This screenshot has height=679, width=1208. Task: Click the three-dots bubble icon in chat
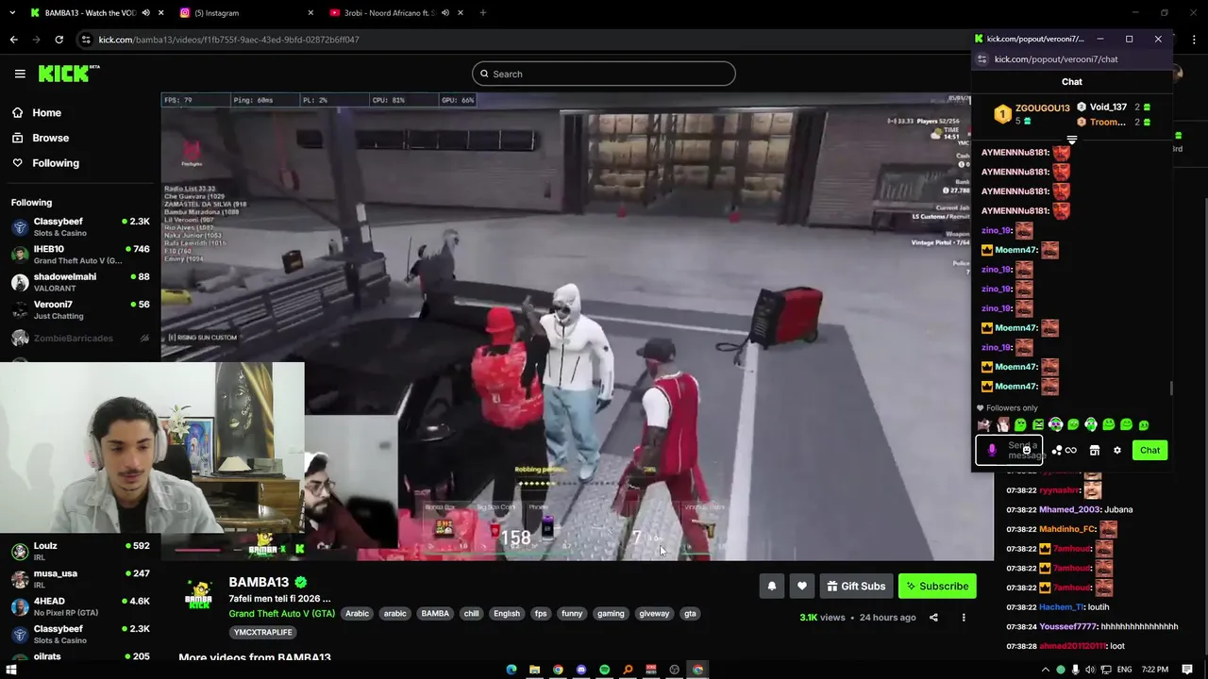(1057, 450)
